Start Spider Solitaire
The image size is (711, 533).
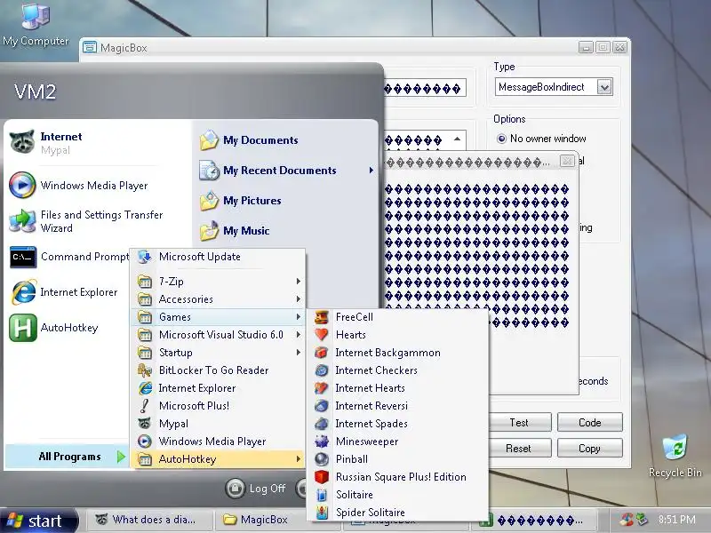[397, 513]
